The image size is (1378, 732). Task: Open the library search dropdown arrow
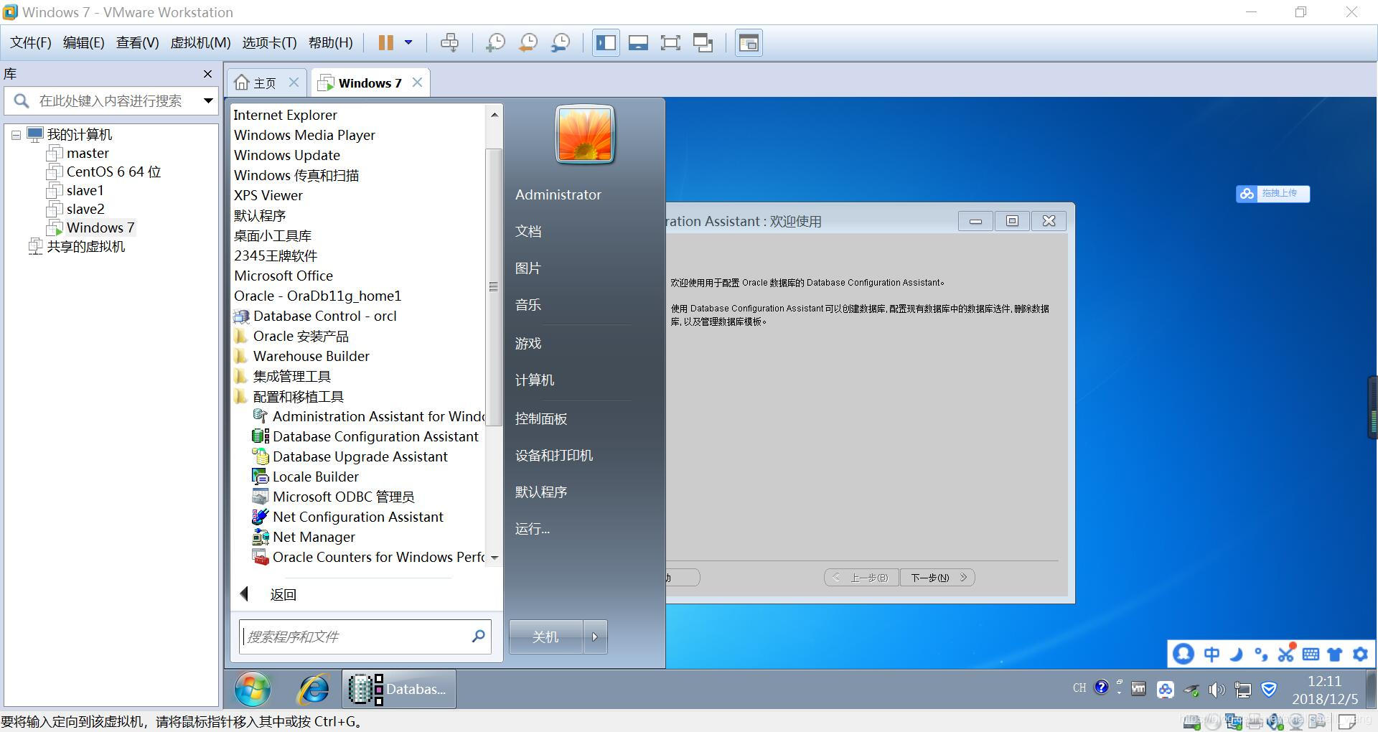208,100
